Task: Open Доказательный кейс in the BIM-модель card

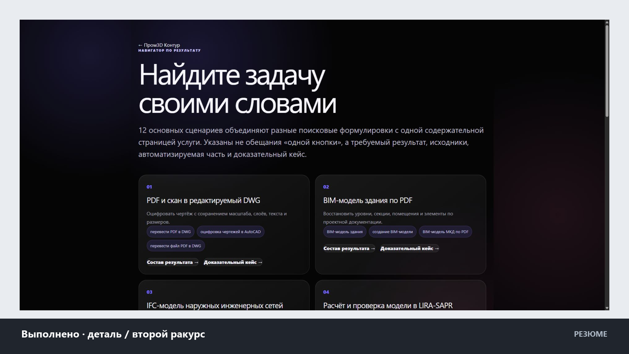Action: (410, 248)
